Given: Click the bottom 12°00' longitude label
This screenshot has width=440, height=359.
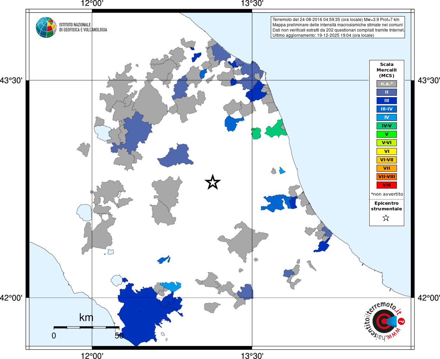Looking at the screenshot, I should [92, 355].
